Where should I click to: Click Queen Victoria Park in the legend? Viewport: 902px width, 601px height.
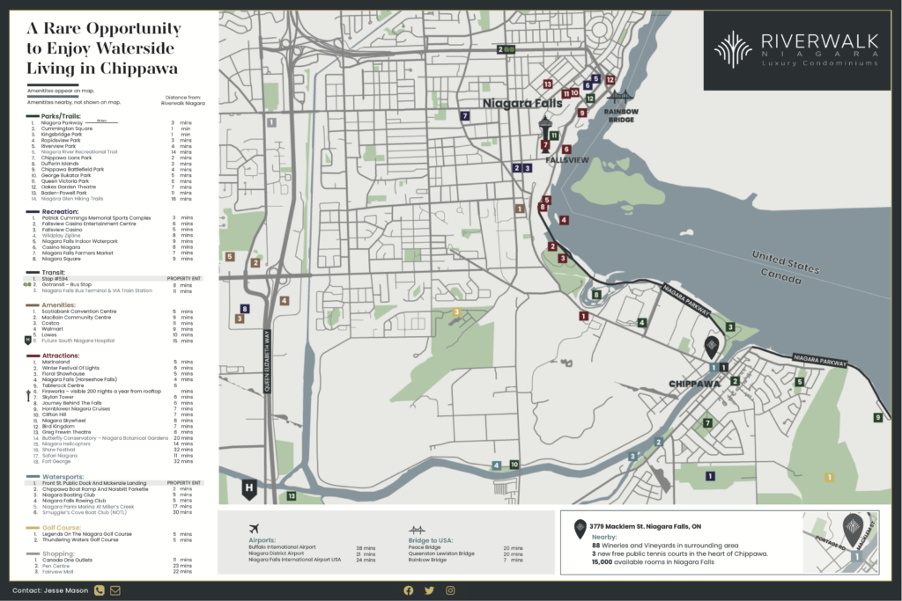(x=65, y=181)
